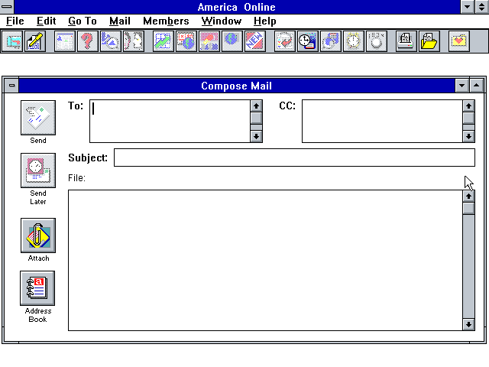
Task: Open the File menu
Action: pos(15,21)
